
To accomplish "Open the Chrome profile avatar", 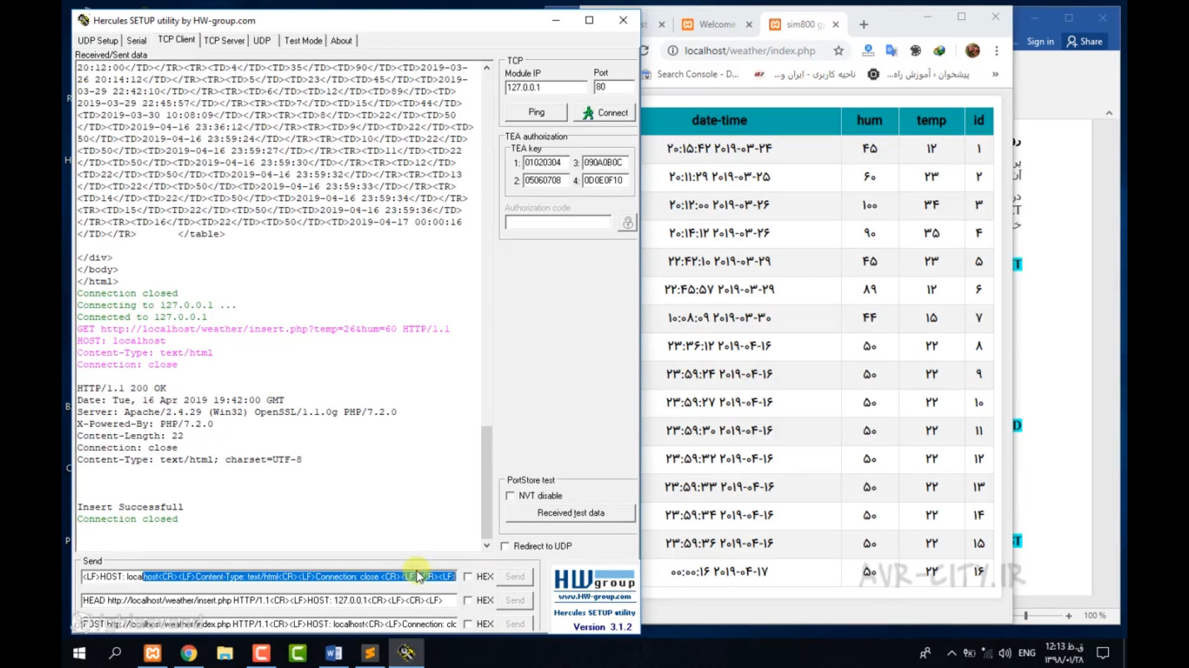I will click(972, 51).
